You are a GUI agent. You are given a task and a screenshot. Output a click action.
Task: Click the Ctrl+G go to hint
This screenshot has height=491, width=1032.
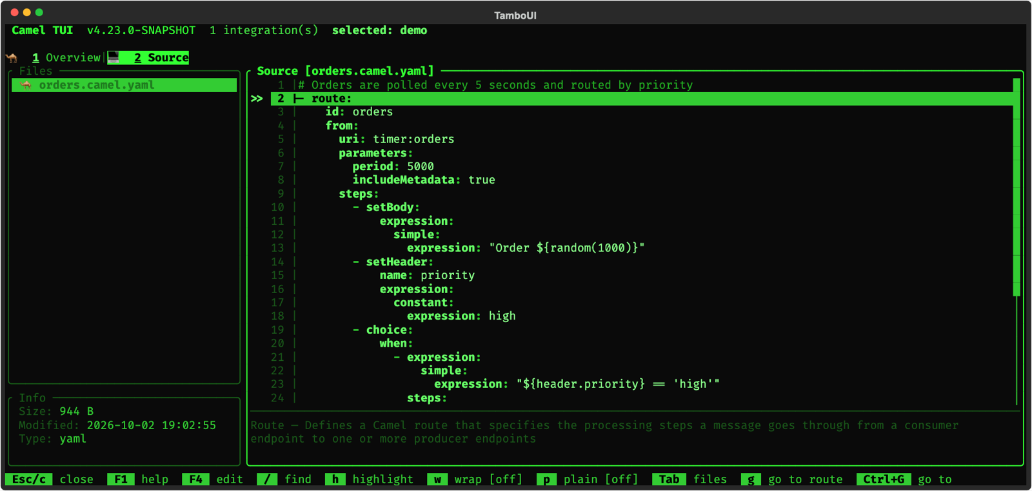[904, 479]
